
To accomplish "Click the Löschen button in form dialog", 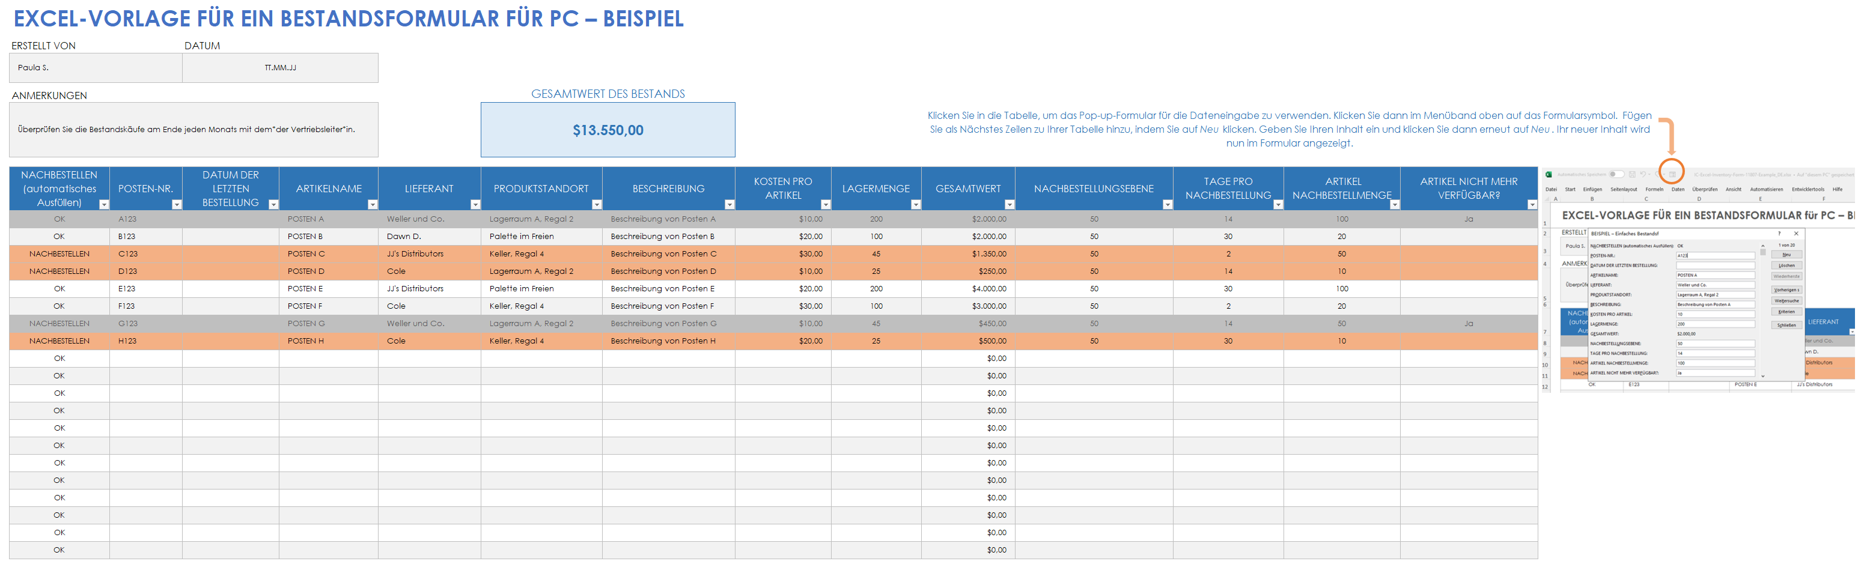I will click(x=1787, y=265).
